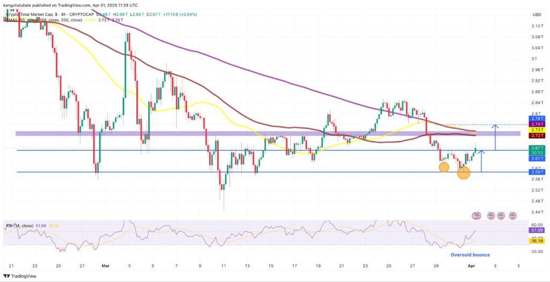Click the leftmost US flag economic event icon

476,215
